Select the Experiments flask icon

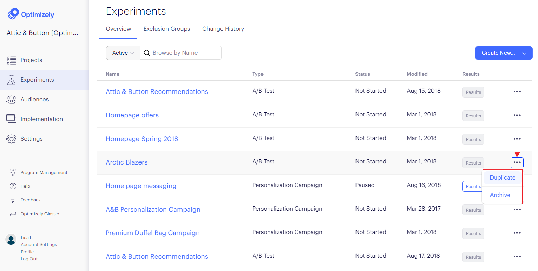pos(11,80)
